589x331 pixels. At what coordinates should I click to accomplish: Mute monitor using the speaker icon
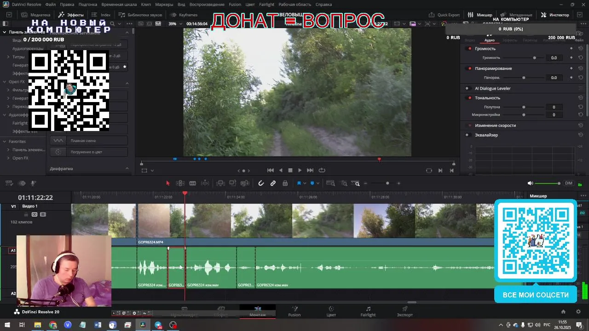tap(530, 183)
